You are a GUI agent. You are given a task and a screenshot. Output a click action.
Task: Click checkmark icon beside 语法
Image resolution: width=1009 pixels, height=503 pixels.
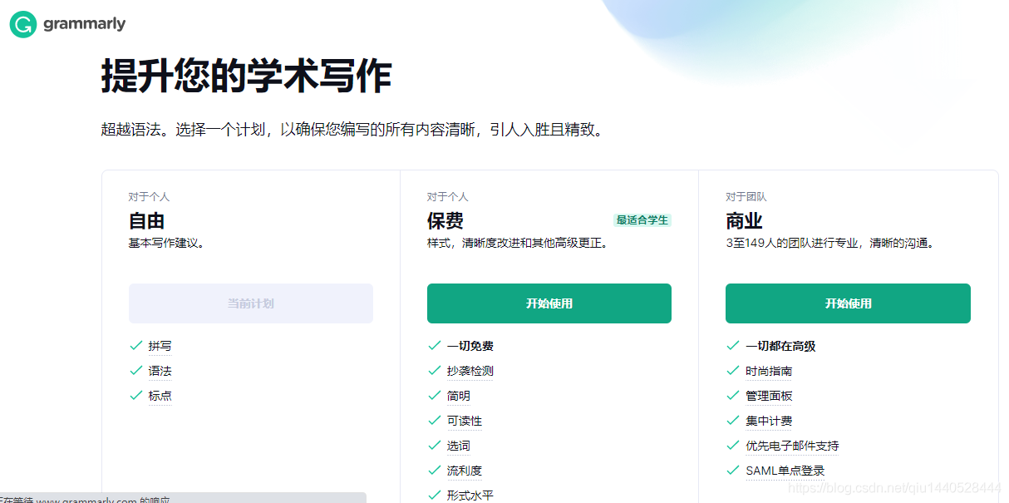136,370
